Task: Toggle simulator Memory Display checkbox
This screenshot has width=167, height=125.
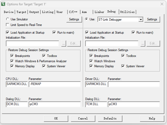Action: 12,66
